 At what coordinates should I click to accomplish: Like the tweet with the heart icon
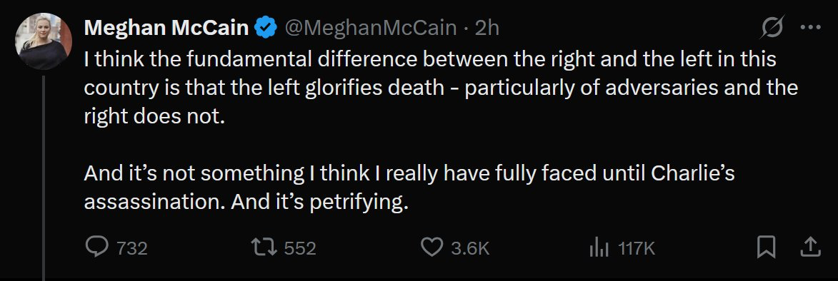432,247
